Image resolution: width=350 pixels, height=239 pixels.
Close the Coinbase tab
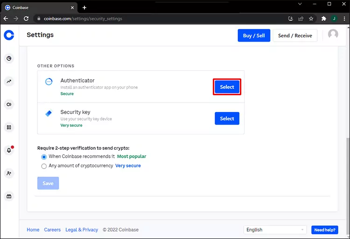point(72,7)
